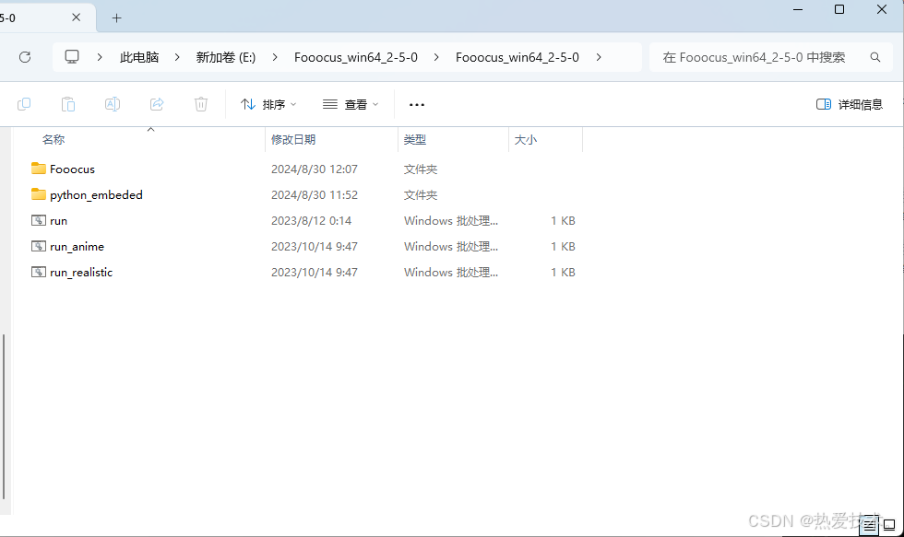This screenshot has height=537, width=904.
Task: Click the run batch file icon
Action: [x=39, y=220]
